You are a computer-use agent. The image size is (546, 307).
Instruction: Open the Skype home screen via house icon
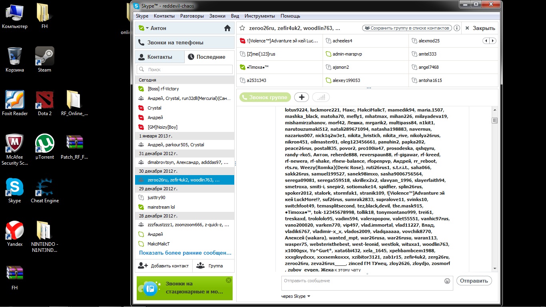pyautogui.click(x=227, y=28)
